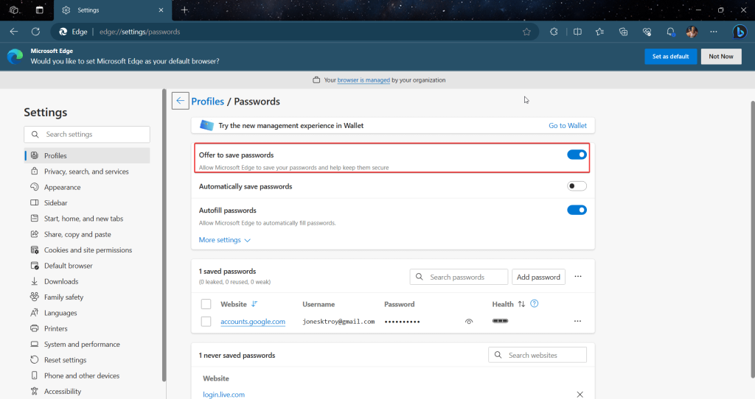Screen dimensions: 755x399
Task: Click the main page vertical scrollbar
Action: tap(753, 238)
